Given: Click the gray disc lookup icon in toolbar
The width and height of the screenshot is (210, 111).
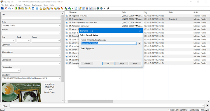Looking at the screenshot, I should (94, 8).
